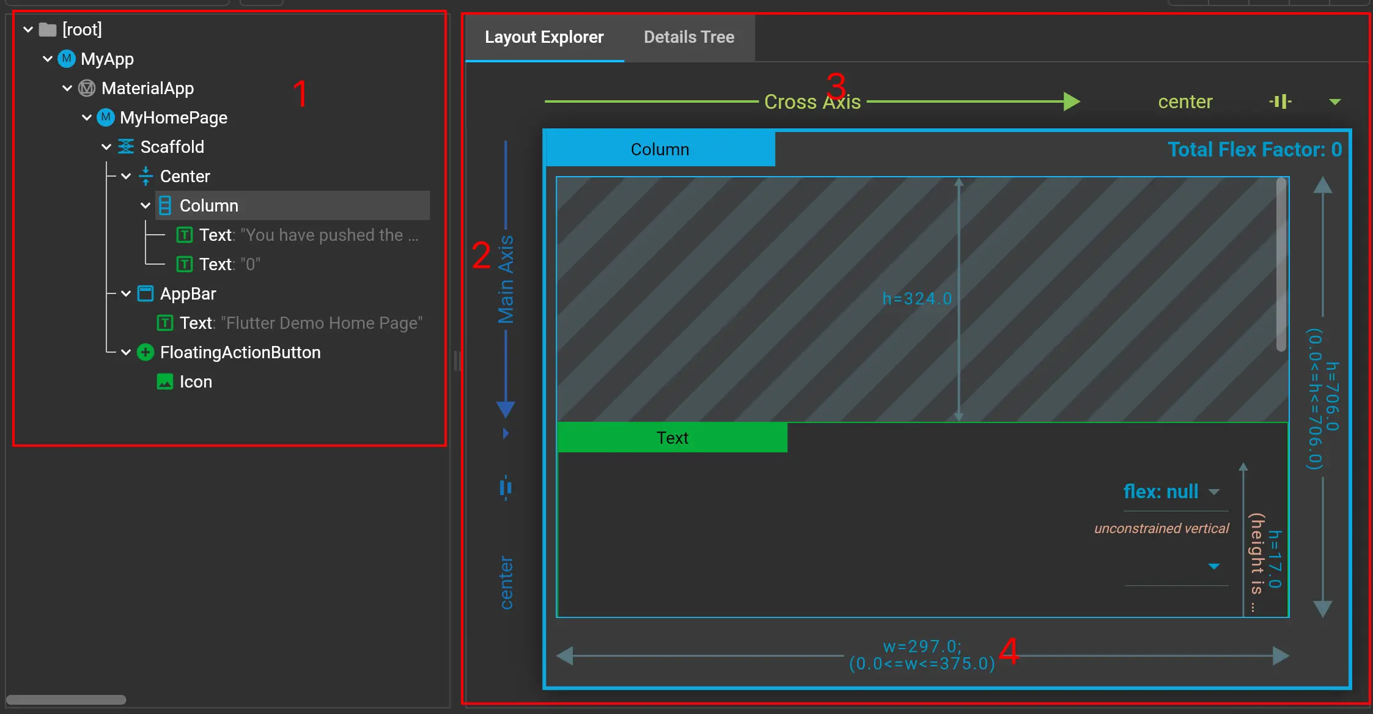Click the FloatingActionButton green plus icon
Viewport: 1373px width, 714px height.
tap(145, 352)
